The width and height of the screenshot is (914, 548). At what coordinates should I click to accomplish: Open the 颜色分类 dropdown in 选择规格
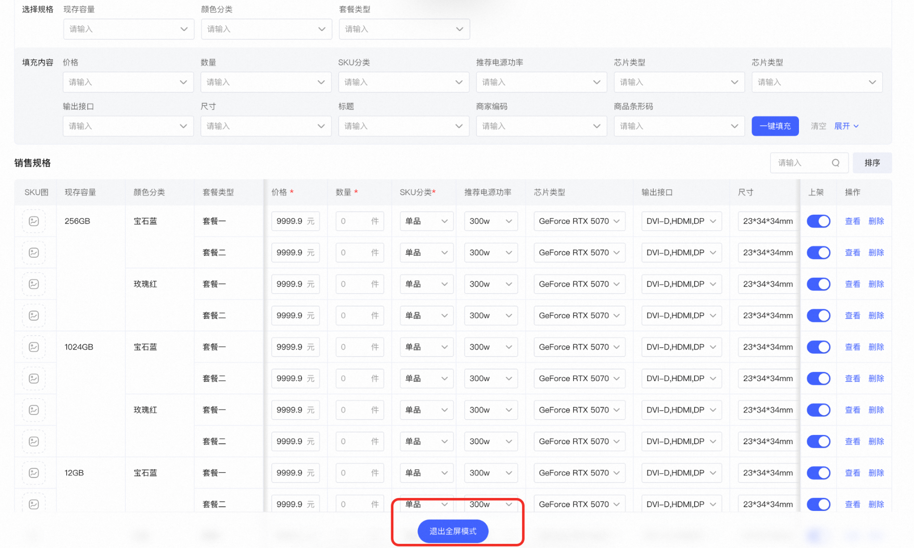(266, 29)
